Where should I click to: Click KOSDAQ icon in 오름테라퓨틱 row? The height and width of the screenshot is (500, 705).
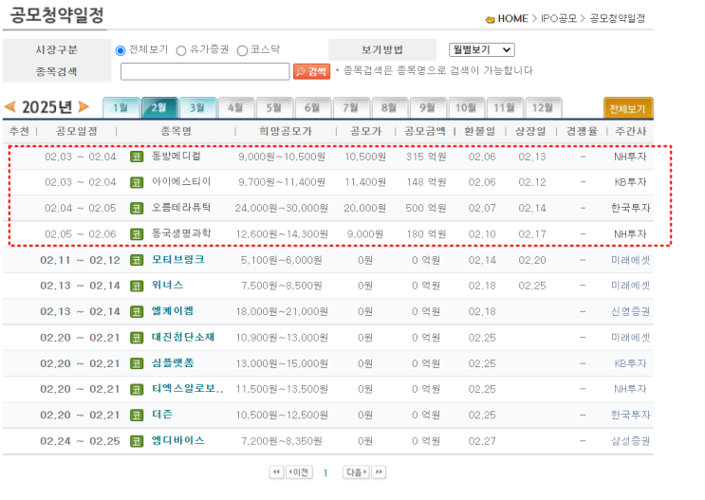point(137,209)
